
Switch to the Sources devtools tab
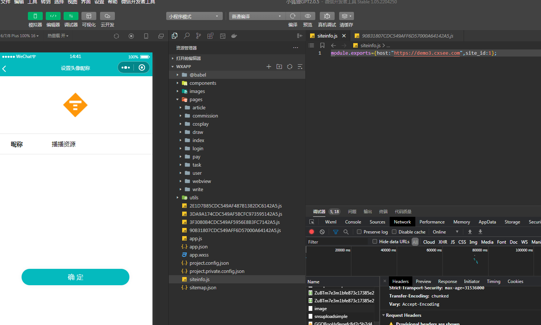click(377, 222)
